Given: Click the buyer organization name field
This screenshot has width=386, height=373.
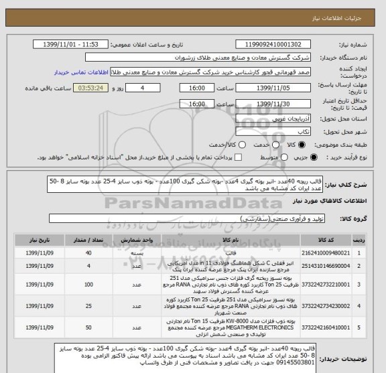Looking at the screenshot, I should (x=198, y=58).
